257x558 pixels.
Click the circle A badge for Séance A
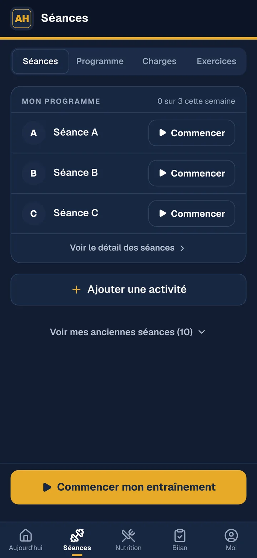(34, 133)
